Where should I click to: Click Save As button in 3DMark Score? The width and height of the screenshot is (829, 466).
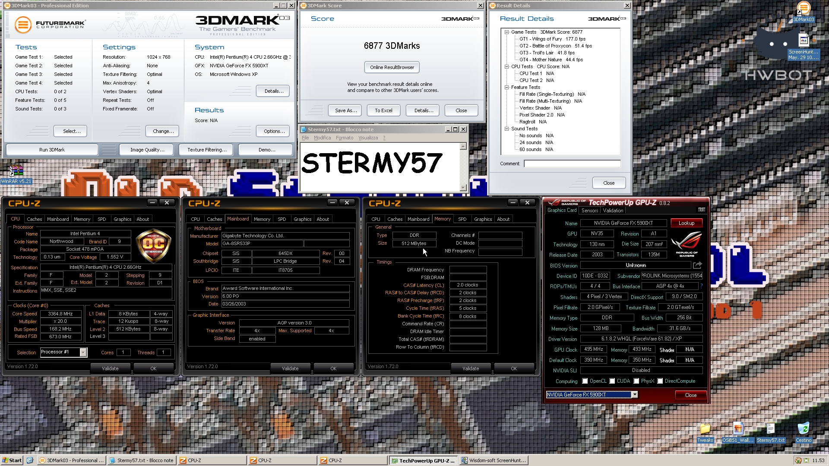[x=345, y=110]
